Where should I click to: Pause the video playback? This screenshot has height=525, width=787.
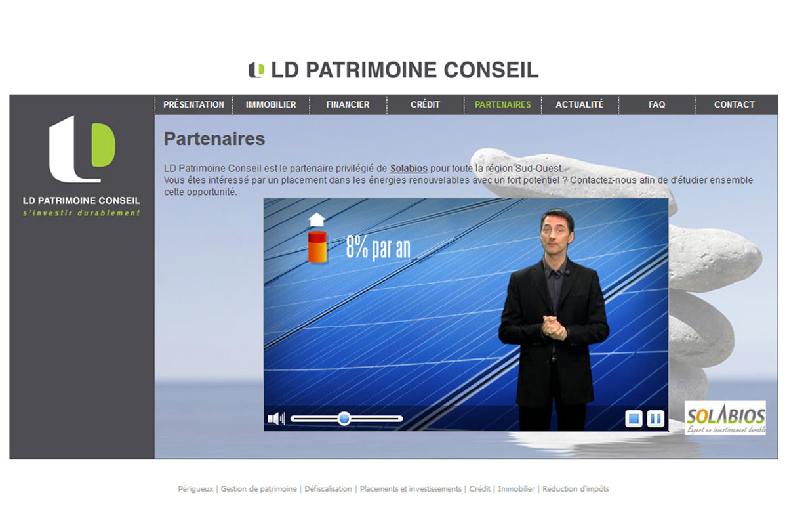click(656, 419)
